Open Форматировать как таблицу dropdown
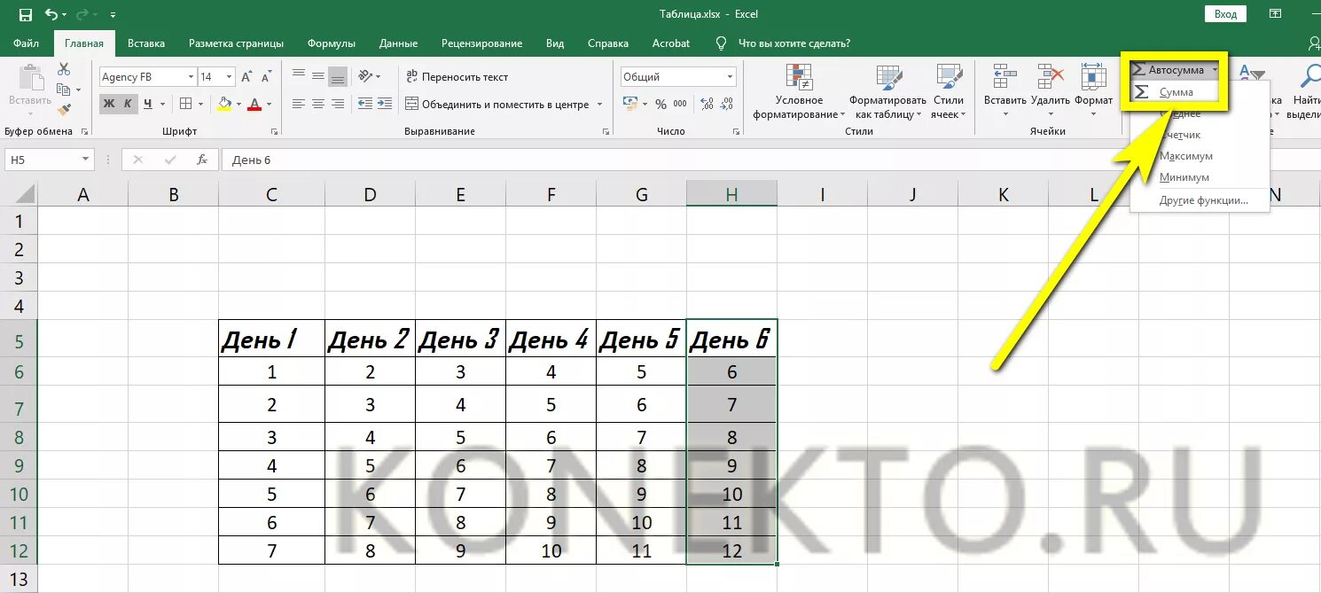This screenshot has width=1321, height=593. click(887, 91)
